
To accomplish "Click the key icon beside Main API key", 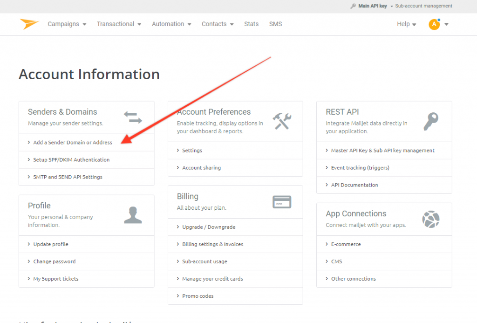I will (353, 6).
